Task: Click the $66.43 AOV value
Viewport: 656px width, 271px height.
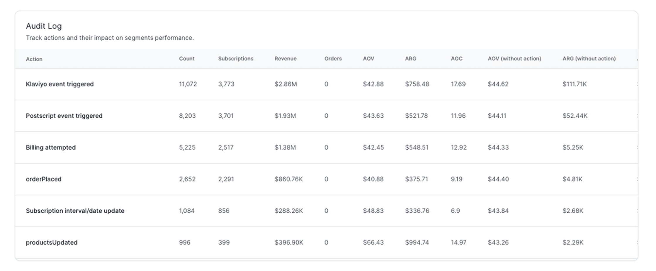Action: coord(373,243)
